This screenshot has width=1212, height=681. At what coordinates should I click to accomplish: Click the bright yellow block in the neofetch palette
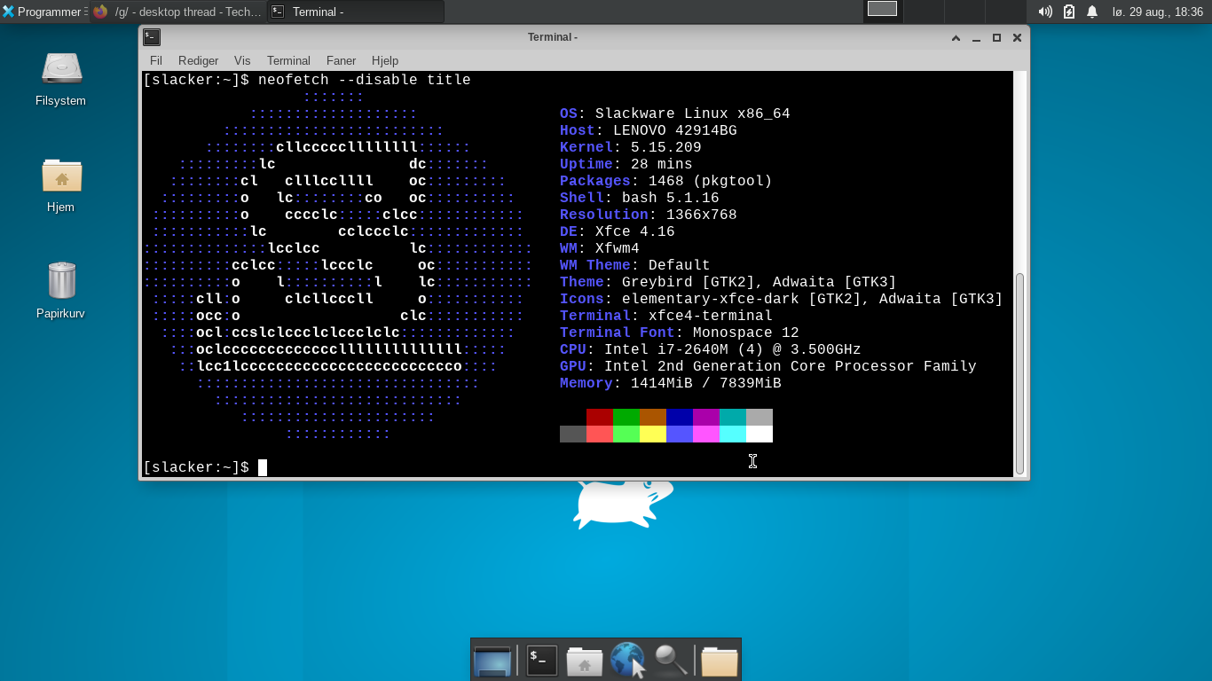pos(653,434)
